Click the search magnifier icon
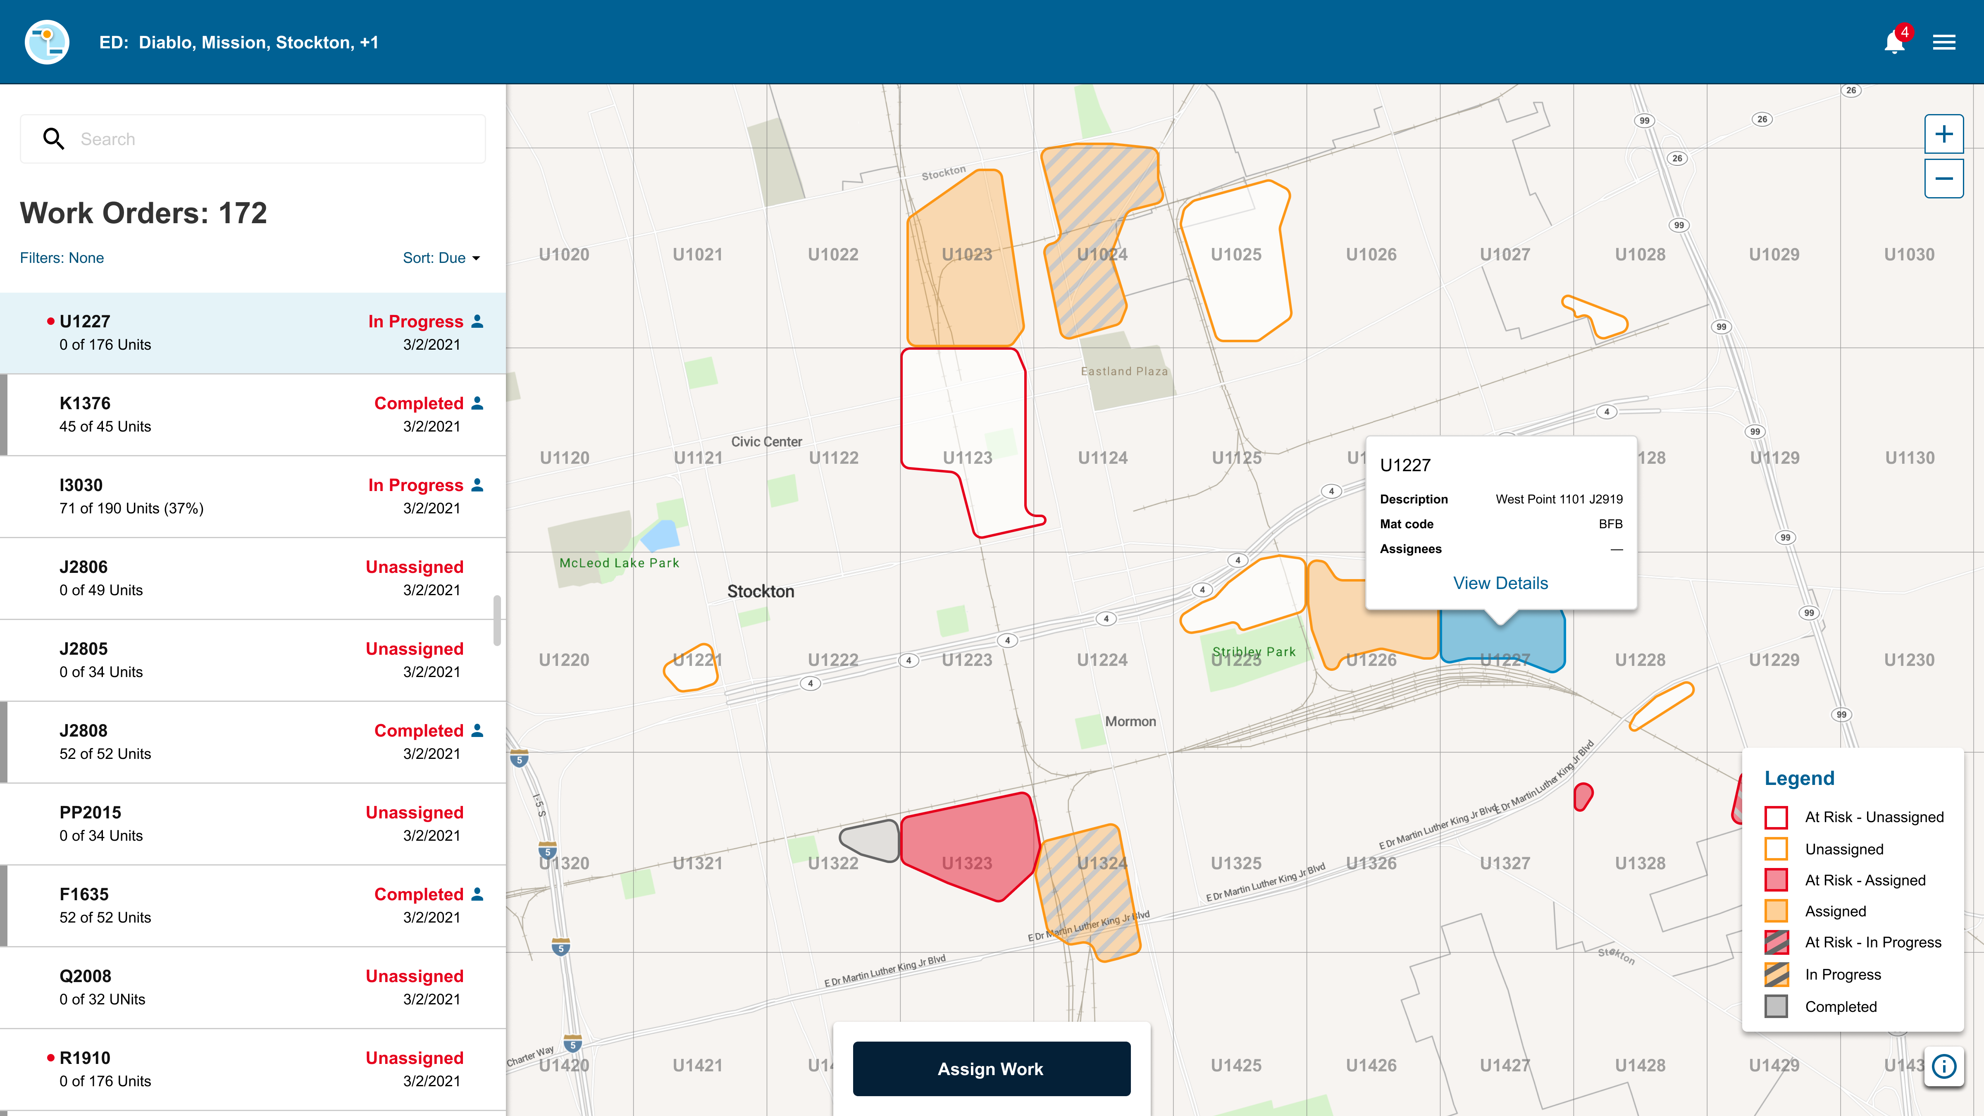The image size is (1984, 1116). (x=53, y=138)
